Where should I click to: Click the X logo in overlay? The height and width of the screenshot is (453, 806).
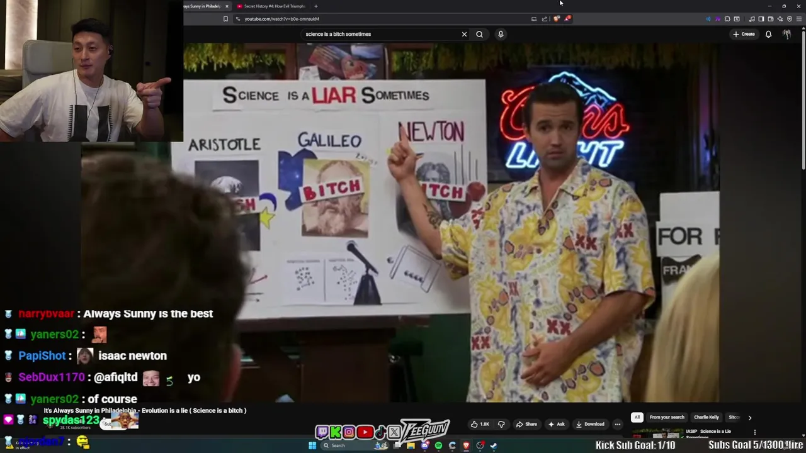tap(394, 432)
